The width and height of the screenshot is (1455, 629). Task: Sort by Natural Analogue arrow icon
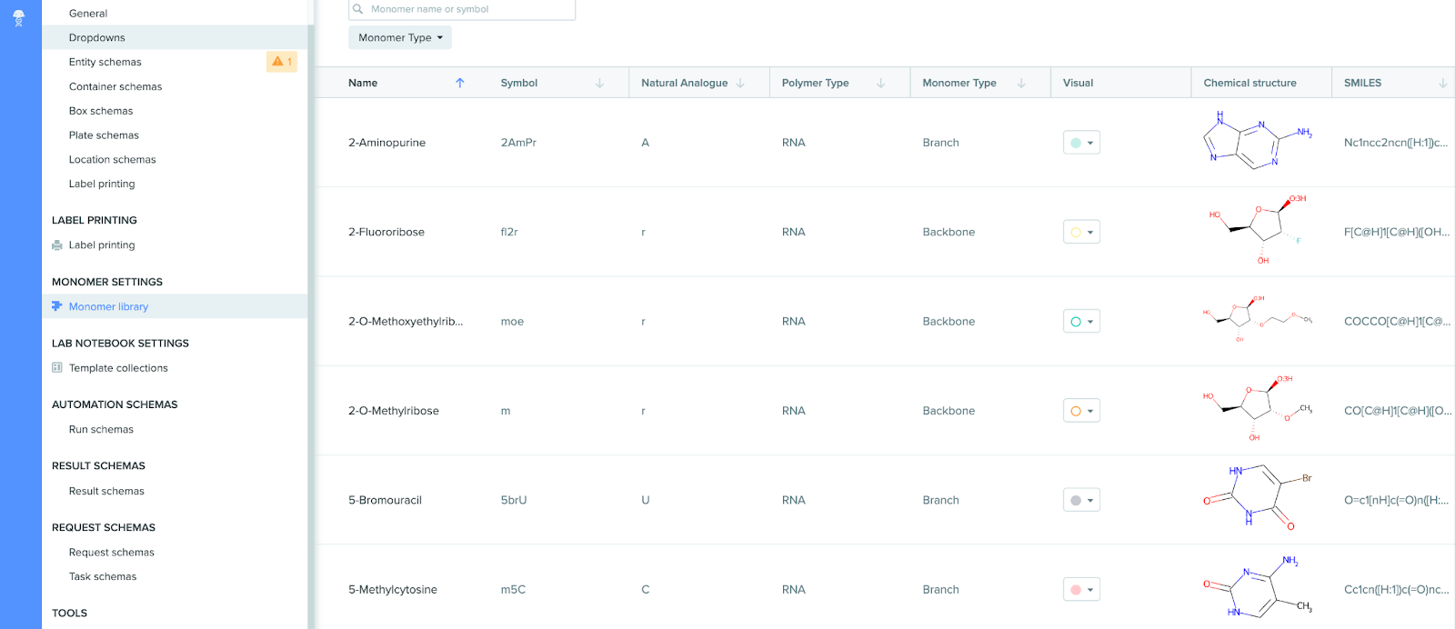point(740,83)
